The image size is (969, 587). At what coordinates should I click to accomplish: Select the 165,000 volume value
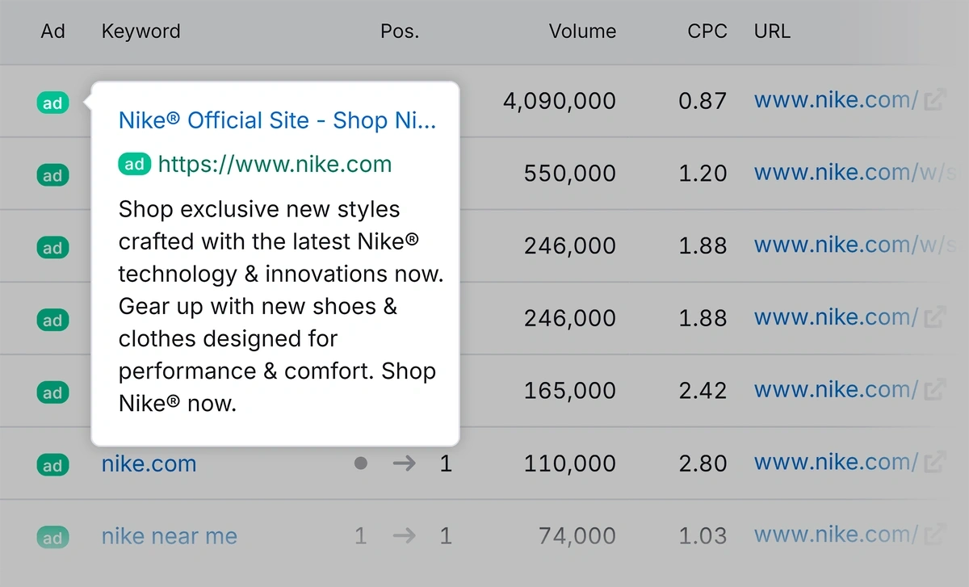pyautogui.click(x=570, y=390)
